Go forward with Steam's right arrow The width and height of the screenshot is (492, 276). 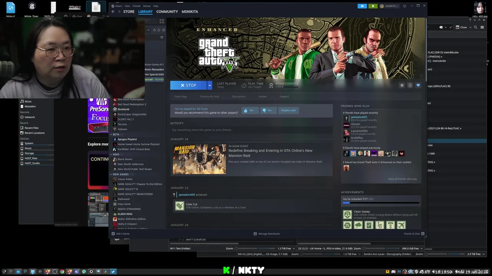point(119,11)
